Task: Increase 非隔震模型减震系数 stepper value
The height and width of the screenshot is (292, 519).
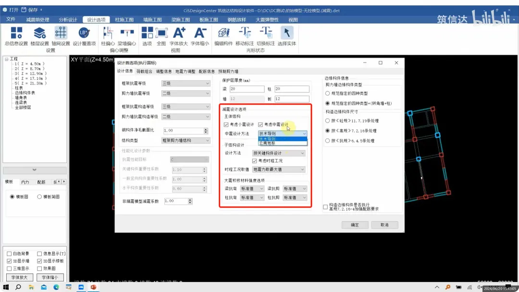Action: tap(190, 199)
